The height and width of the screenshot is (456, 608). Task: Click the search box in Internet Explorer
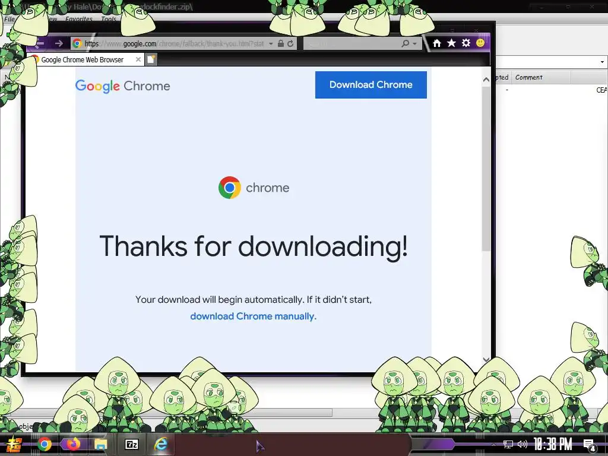click(x=351, y=43)
